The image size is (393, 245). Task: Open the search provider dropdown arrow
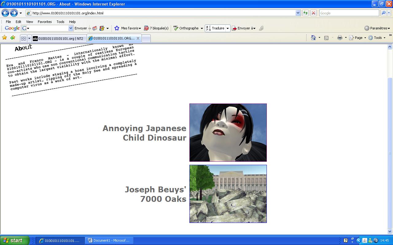[389, 13]
